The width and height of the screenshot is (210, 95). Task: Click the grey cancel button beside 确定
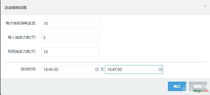pyautogui.click(x=198, y=86)
